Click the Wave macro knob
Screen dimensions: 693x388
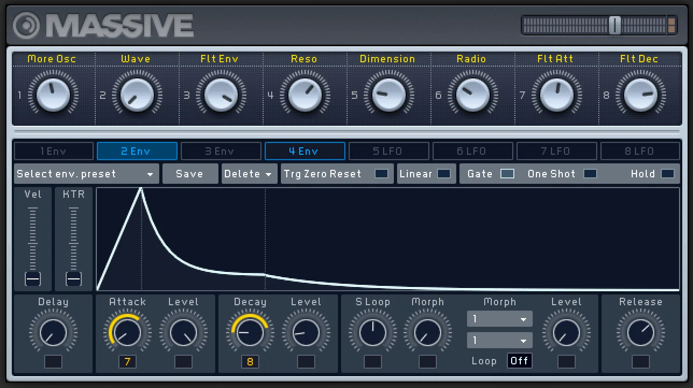tap(137, 95)
